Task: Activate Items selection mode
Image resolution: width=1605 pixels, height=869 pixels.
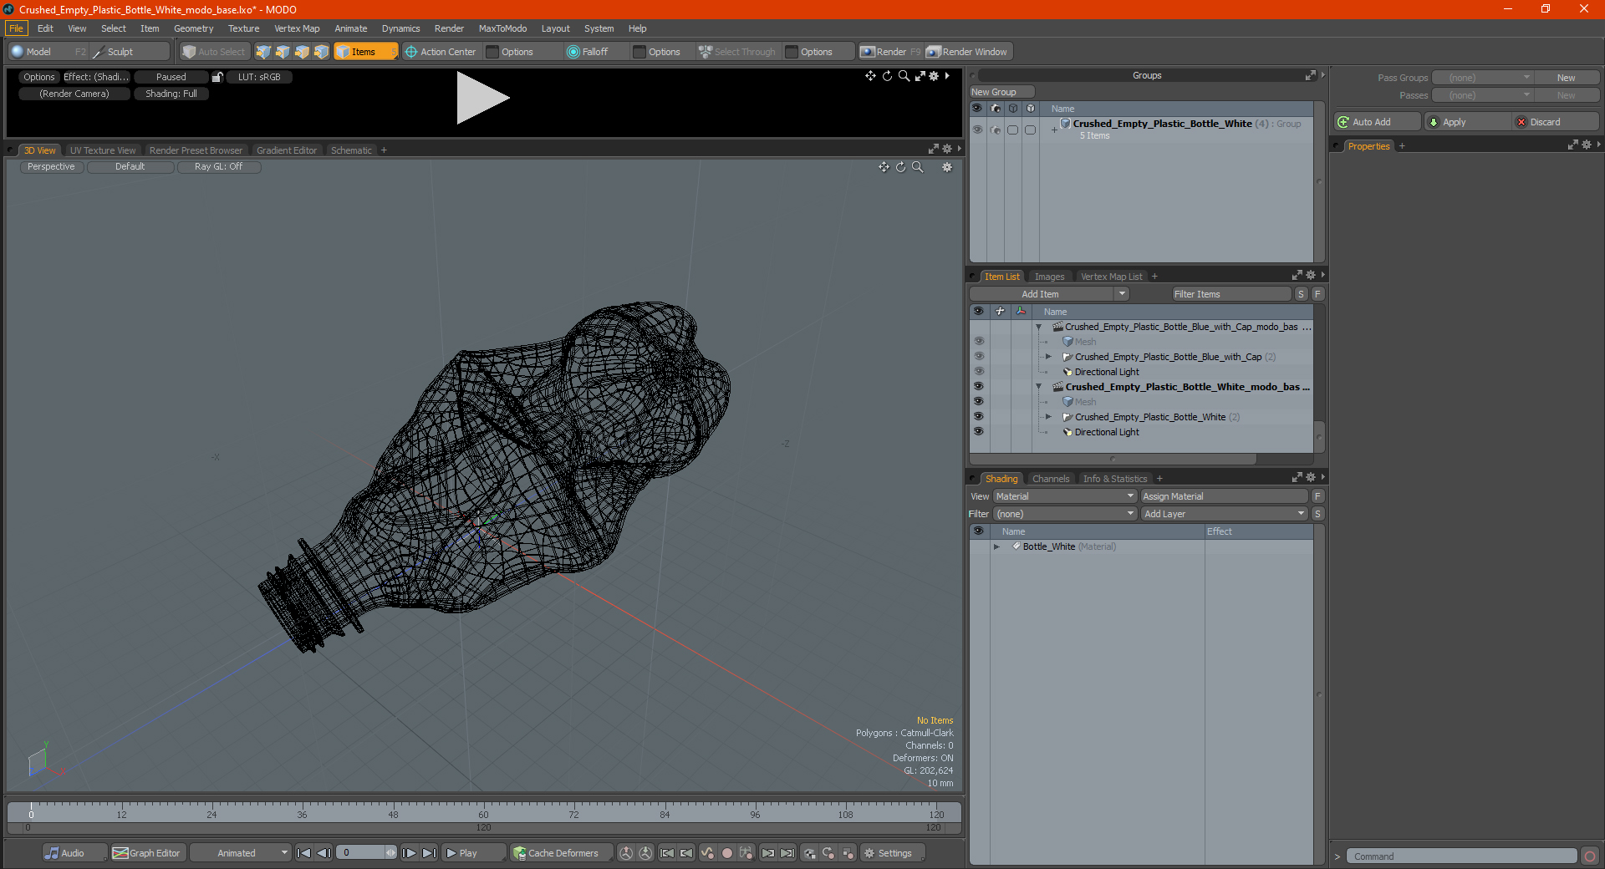Action: click(x=364, y=52)
